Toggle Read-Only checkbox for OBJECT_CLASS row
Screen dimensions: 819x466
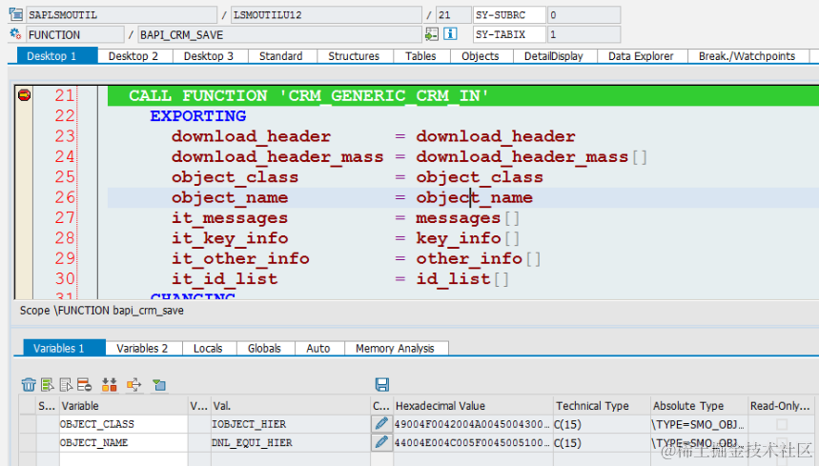(782, 424)
